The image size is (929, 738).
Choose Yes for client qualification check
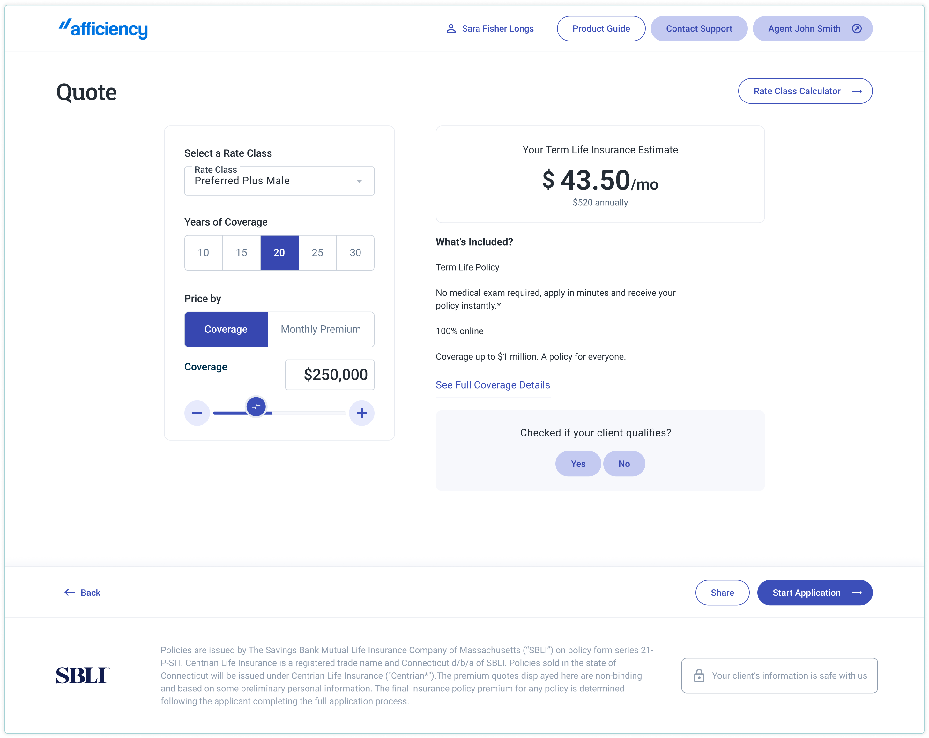[578, 464]
